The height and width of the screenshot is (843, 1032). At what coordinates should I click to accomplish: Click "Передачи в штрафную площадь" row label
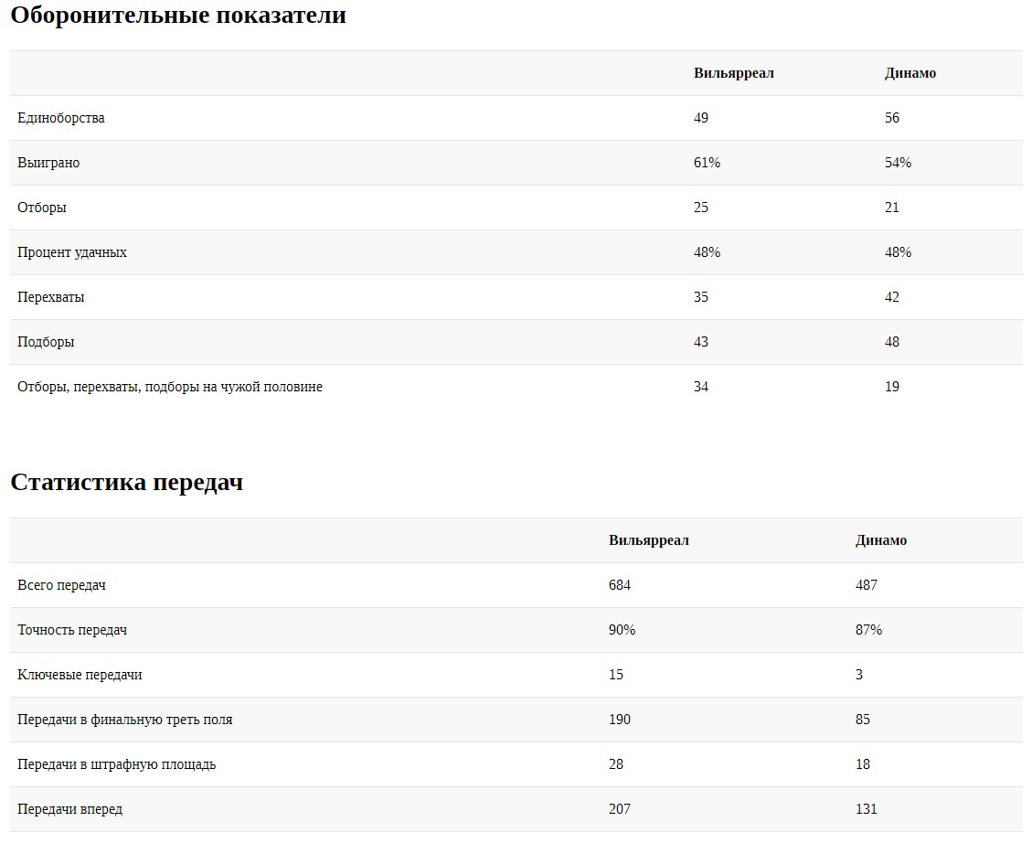(117, 764)
